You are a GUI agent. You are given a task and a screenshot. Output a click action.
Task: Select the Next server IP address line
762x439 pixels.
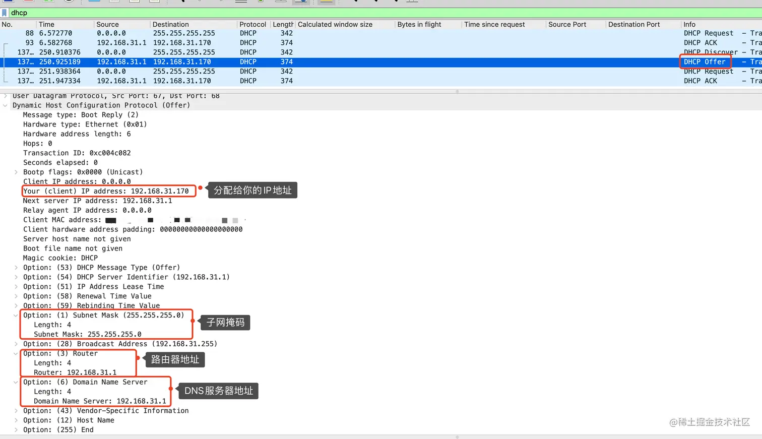click(97, 201)
